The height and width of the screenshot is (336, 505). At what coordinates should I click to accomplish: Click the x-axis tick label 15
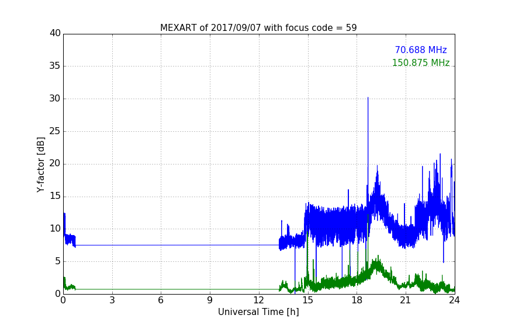pos(307,300)
